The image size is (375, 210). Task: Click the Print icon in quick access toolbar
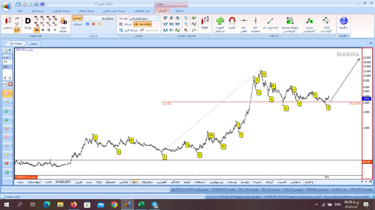24,4
